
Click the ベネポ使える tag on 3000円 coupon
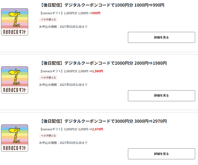(x=48, y=135)
